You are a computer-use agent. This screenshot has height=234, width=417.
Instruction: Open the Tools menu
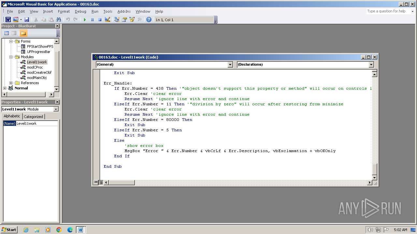click(x=108, y=11)
